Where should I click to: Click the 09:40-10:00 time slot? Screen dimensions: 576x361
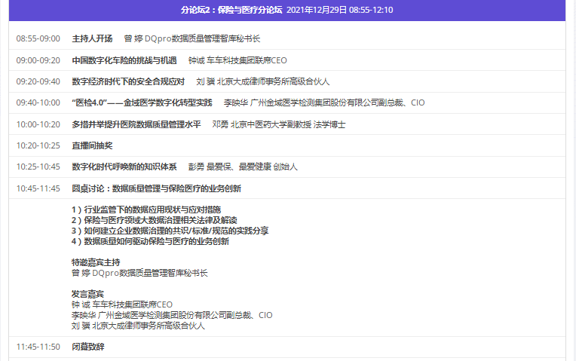[x=38, y=102]
